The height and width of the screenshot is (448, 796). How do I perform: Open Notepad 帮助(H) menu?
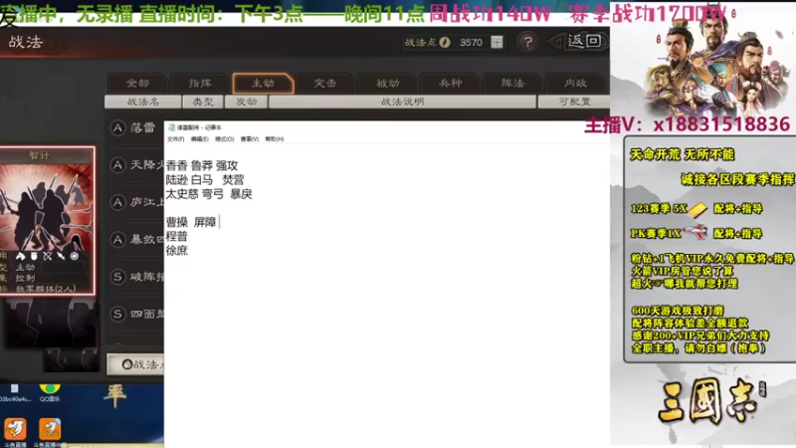275,139
